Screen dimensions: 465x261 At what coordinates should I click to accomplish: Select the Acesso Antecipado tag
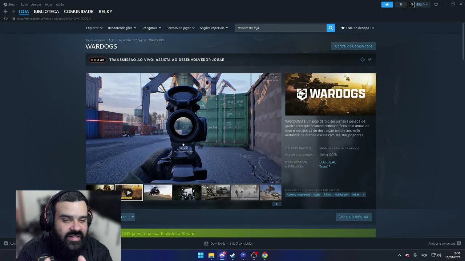pyautogui.click(x=298, y=195)
